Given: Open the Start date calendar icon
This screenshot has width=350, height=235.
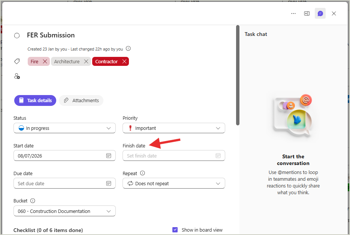Looking at the screenshot, I should click(x=109, y=156).
